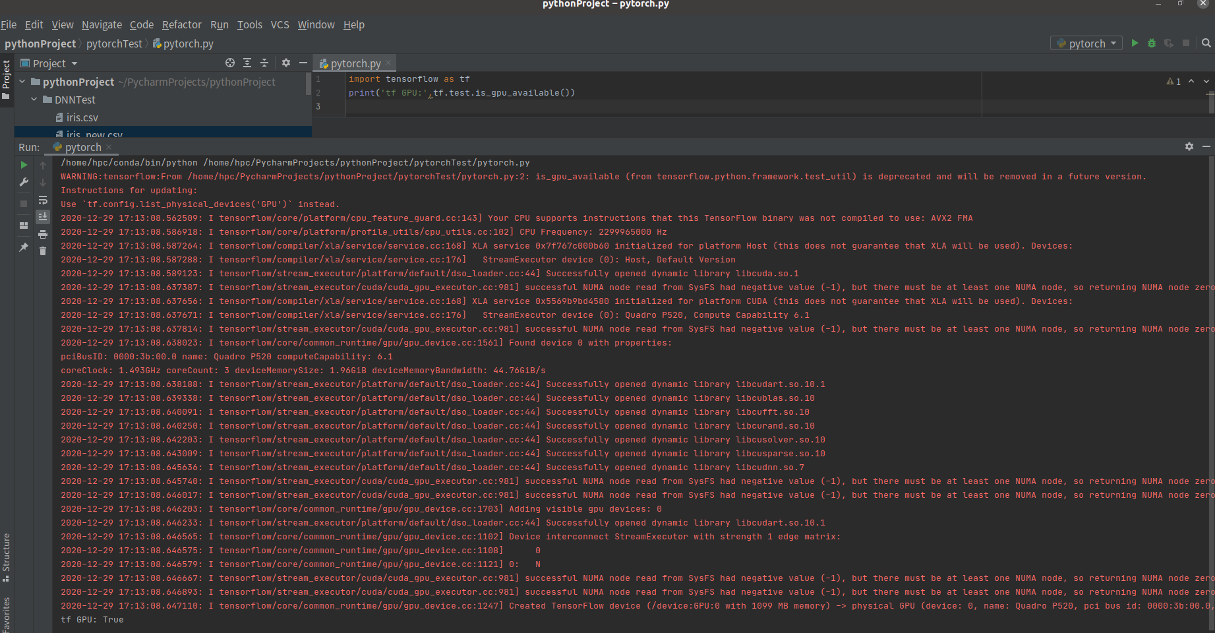Toggle the Project side tool window

pyautogui.click(x=7, y=79)
